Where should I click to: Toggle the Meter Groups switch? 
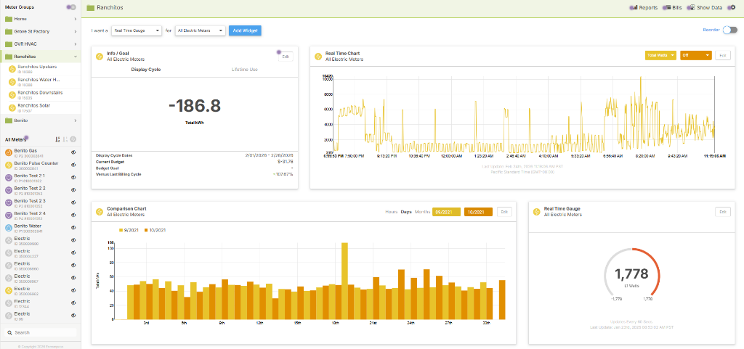pos(71,7)
